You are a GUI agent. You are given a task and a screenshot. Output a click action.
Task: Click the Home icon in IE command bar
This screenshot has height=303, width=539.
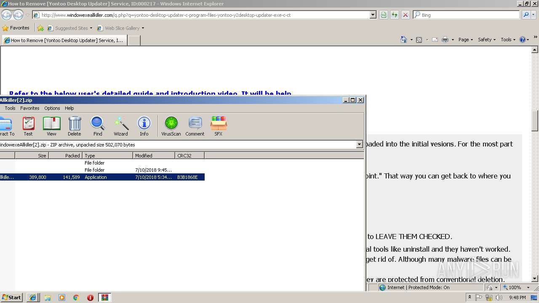point(404,40)
